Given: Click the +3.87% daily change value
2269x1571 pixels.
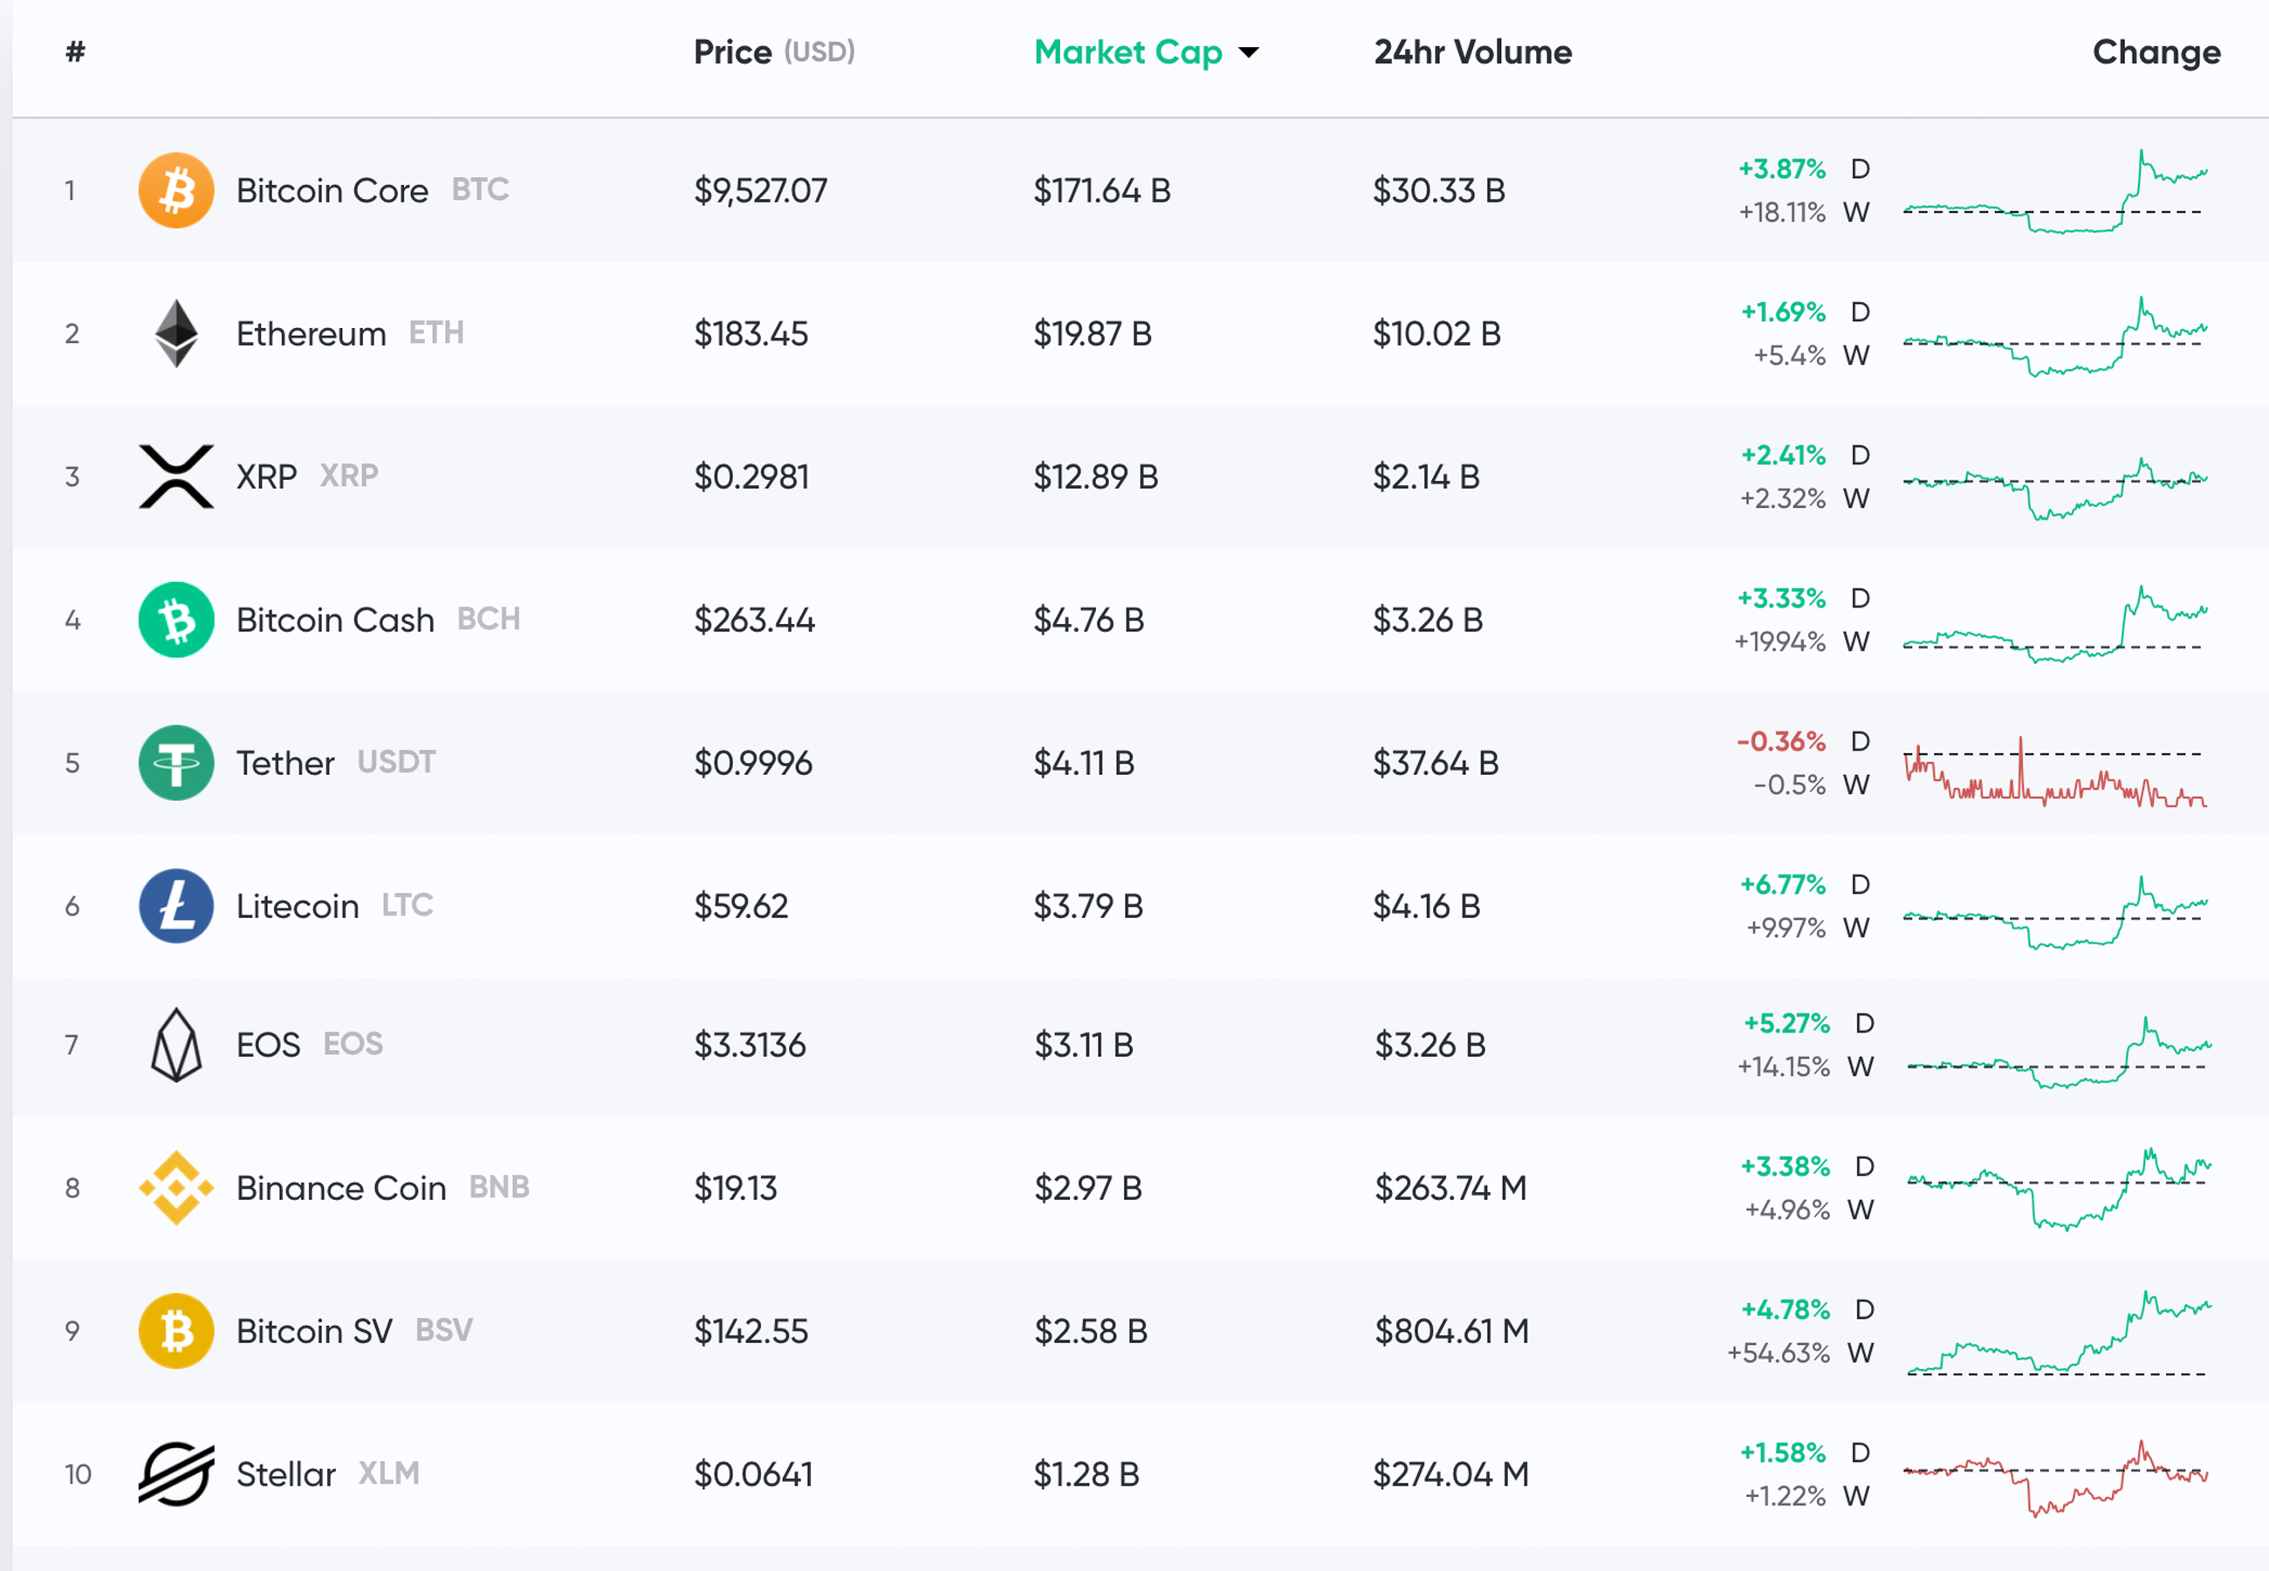Looking at the screenshot, I should click(1782, 168).
